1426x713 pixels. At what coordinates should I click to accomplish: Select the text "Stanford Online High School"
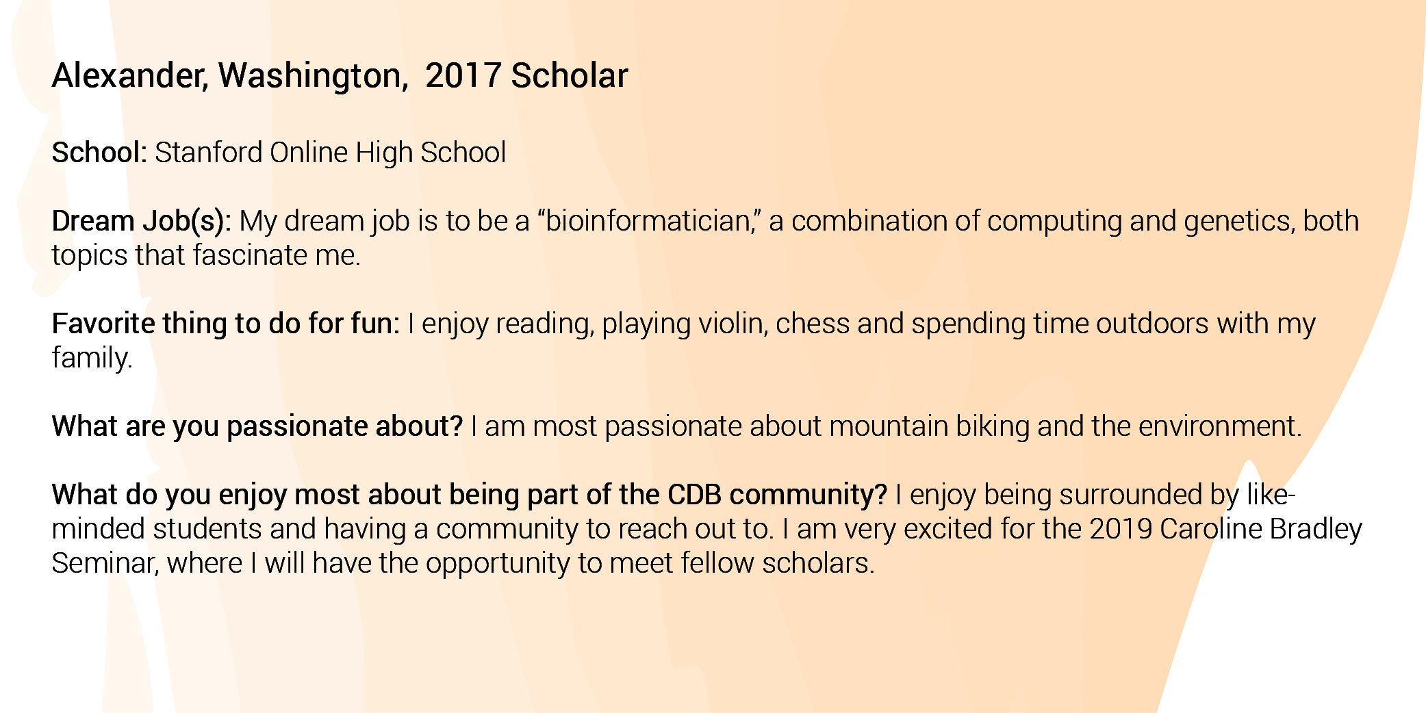point(330,153)
